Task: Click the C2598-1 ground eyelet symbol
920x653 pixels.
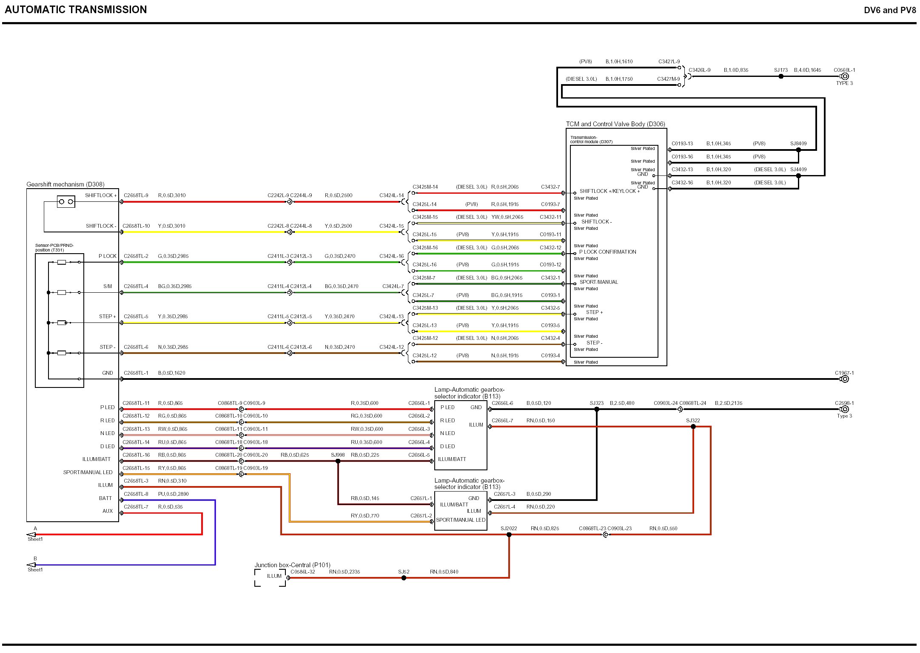Action: (845, 409)
